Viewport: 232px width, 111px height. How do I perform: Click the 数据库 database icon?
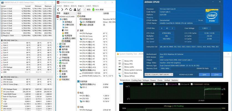click(x=60, y=77)
